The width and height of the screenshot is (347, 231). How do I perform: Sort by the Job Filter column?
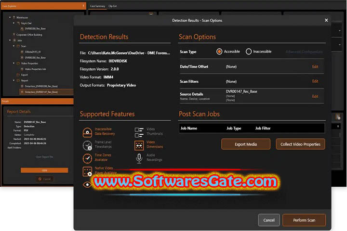pos(263,128)
